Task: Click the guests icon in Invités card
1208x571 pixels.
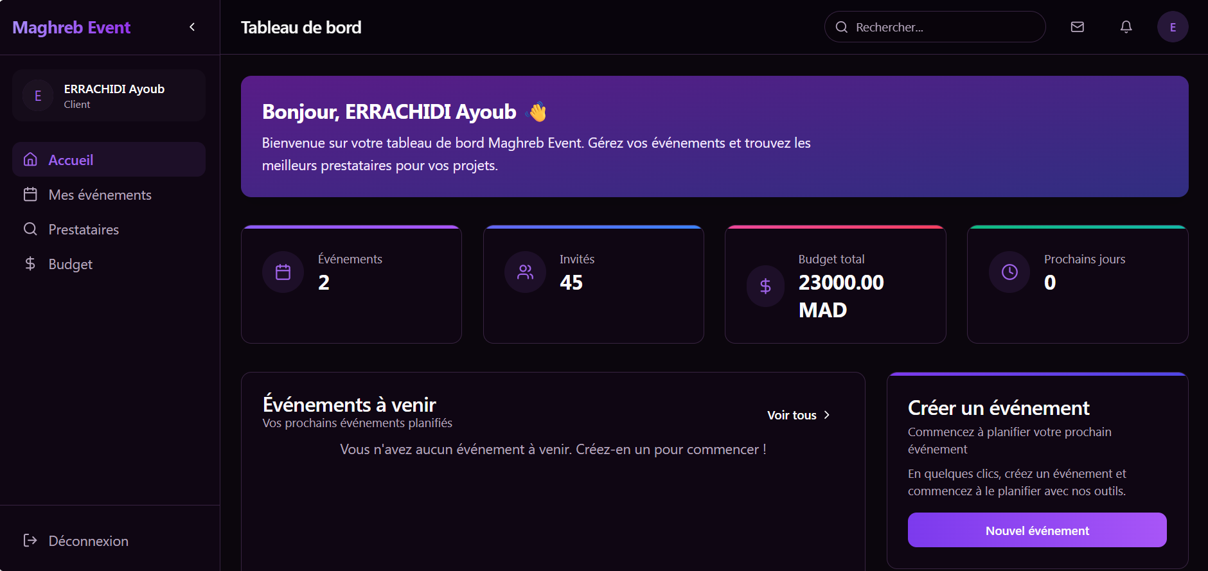Action: 525,272
